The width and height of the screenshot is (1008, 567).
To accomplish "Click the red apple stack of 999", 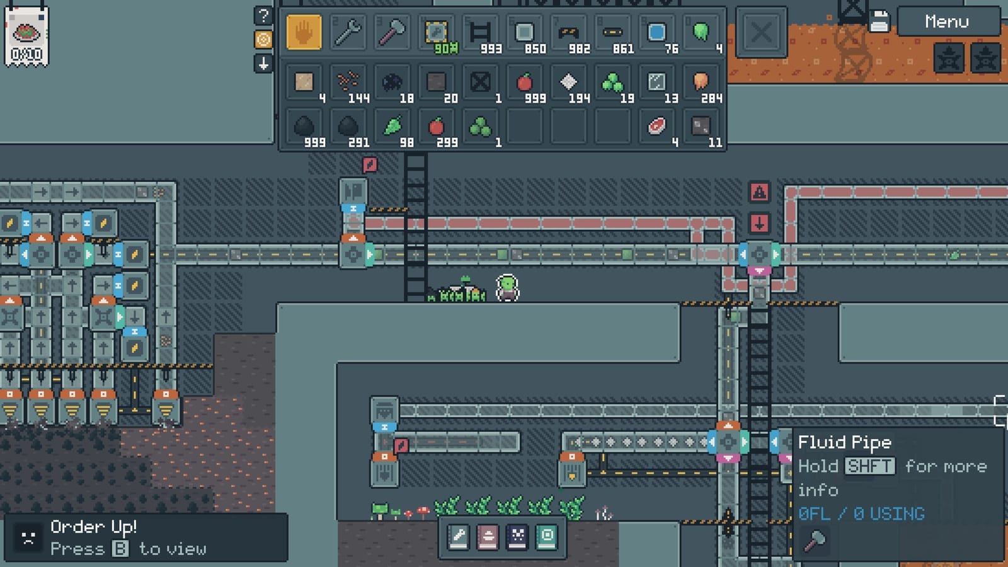I will (x=524, y=83).
